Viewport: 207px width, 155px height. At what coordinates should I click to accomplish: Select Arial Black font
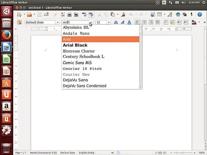click(x=100, y=45)
